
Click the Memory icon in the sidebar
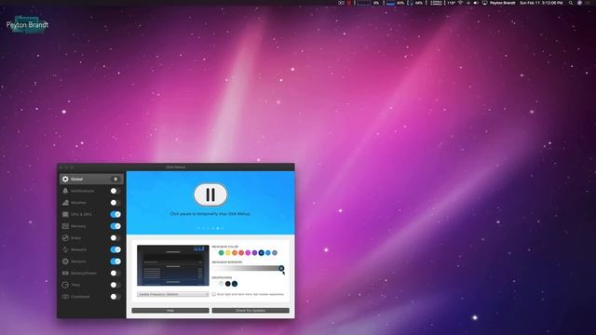pos(65,226)
